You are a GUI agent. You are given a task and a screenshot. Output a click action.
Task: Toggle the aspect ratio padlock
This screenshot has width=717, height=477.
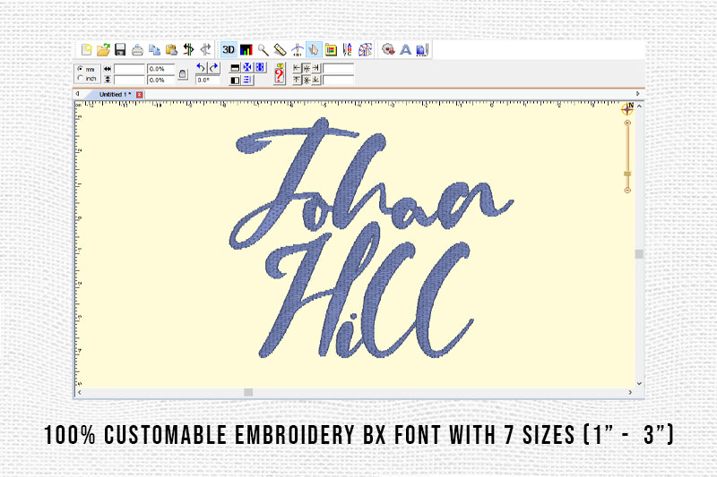pyautogui.click(x=183, y=74)
